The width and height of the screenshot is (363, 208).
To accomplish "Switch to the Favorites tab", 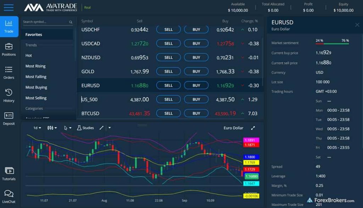I will pos(34,34).
